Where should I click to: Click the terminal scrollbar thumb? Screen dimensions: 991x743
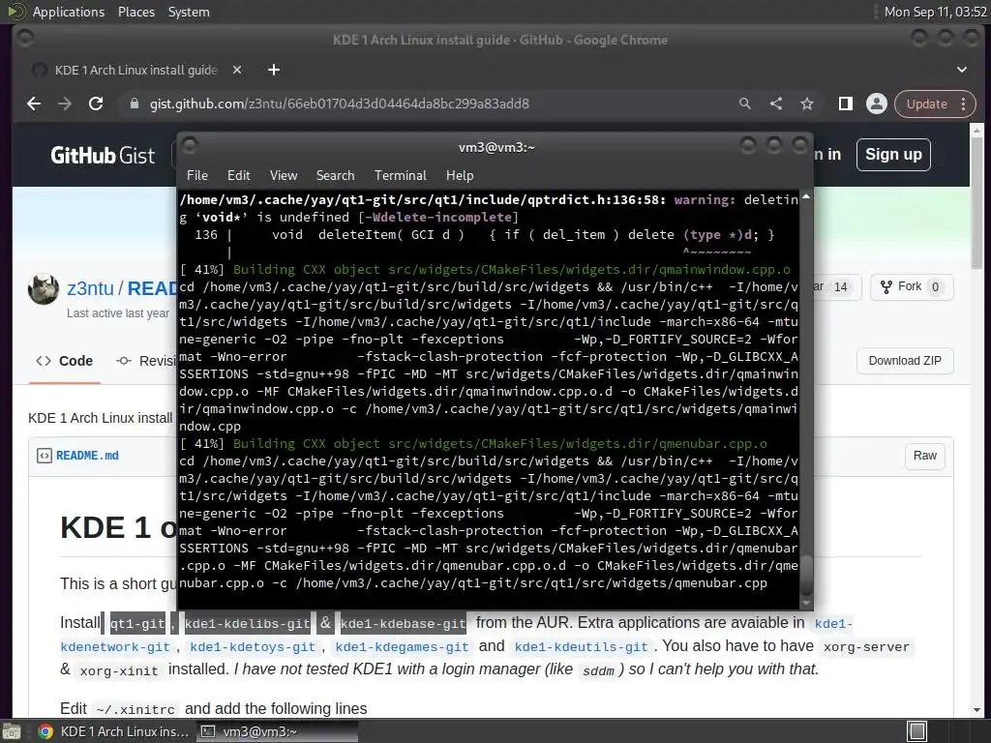tap(806, 575)
